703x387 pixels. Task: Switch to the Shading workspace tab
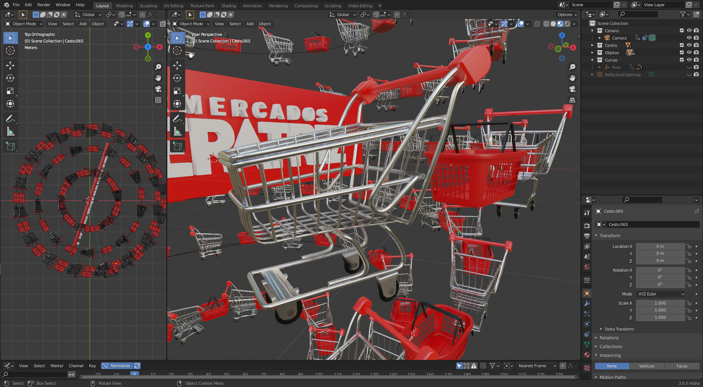[228, 6]
